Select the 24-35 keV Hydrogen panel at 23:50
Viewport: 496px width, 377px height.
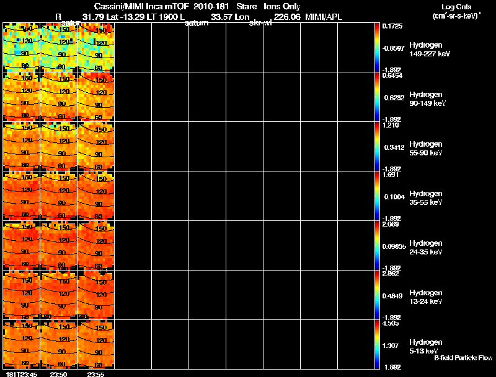pyautogui.click(x=59, y=245)
